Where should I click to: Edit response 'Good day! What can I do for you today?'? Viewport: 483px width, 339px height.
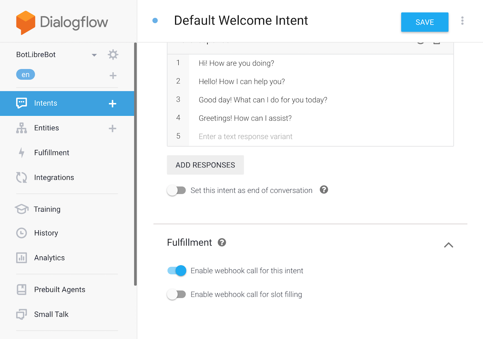point(321,100)
